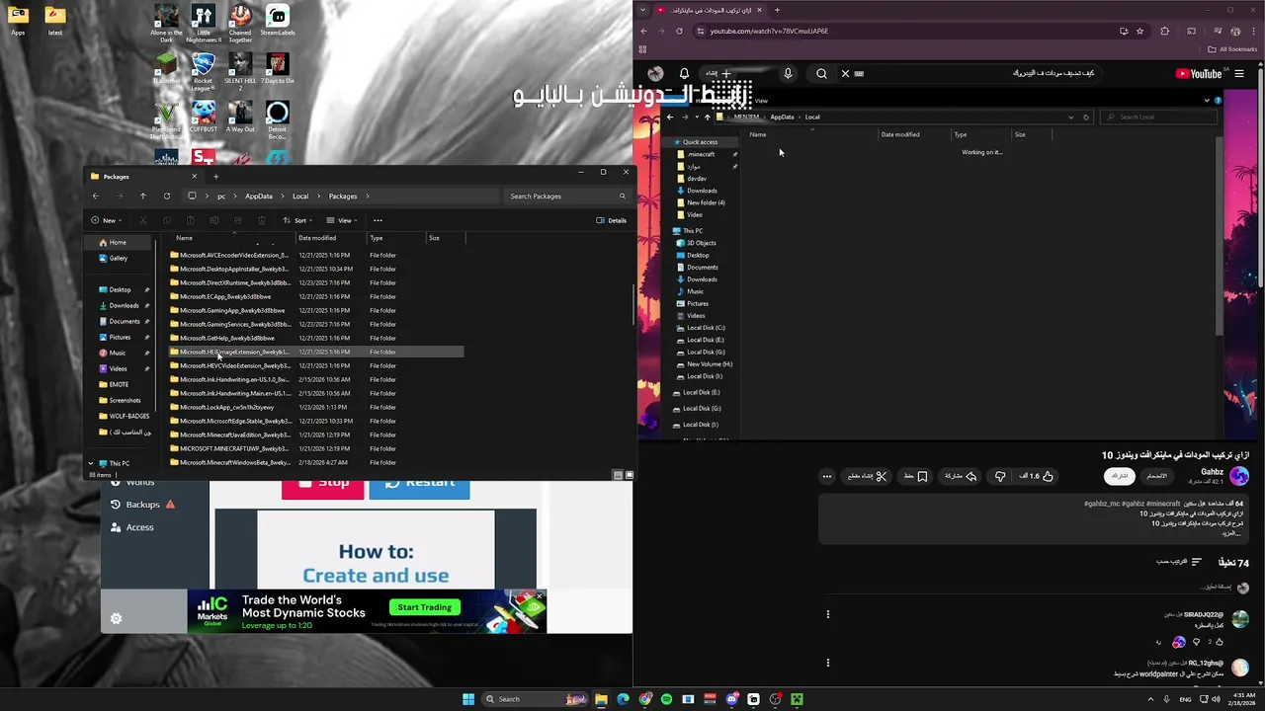Clear the YouTube search box with X

[845, 73]
